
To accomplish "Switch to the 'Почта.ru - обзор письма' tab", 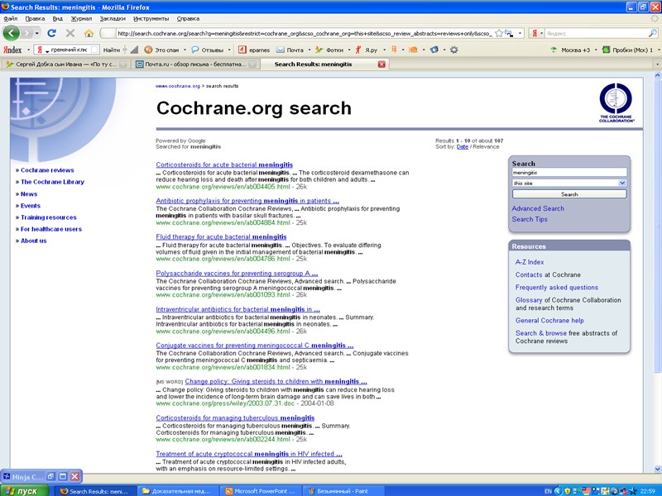I will click(x=195, y=64).
